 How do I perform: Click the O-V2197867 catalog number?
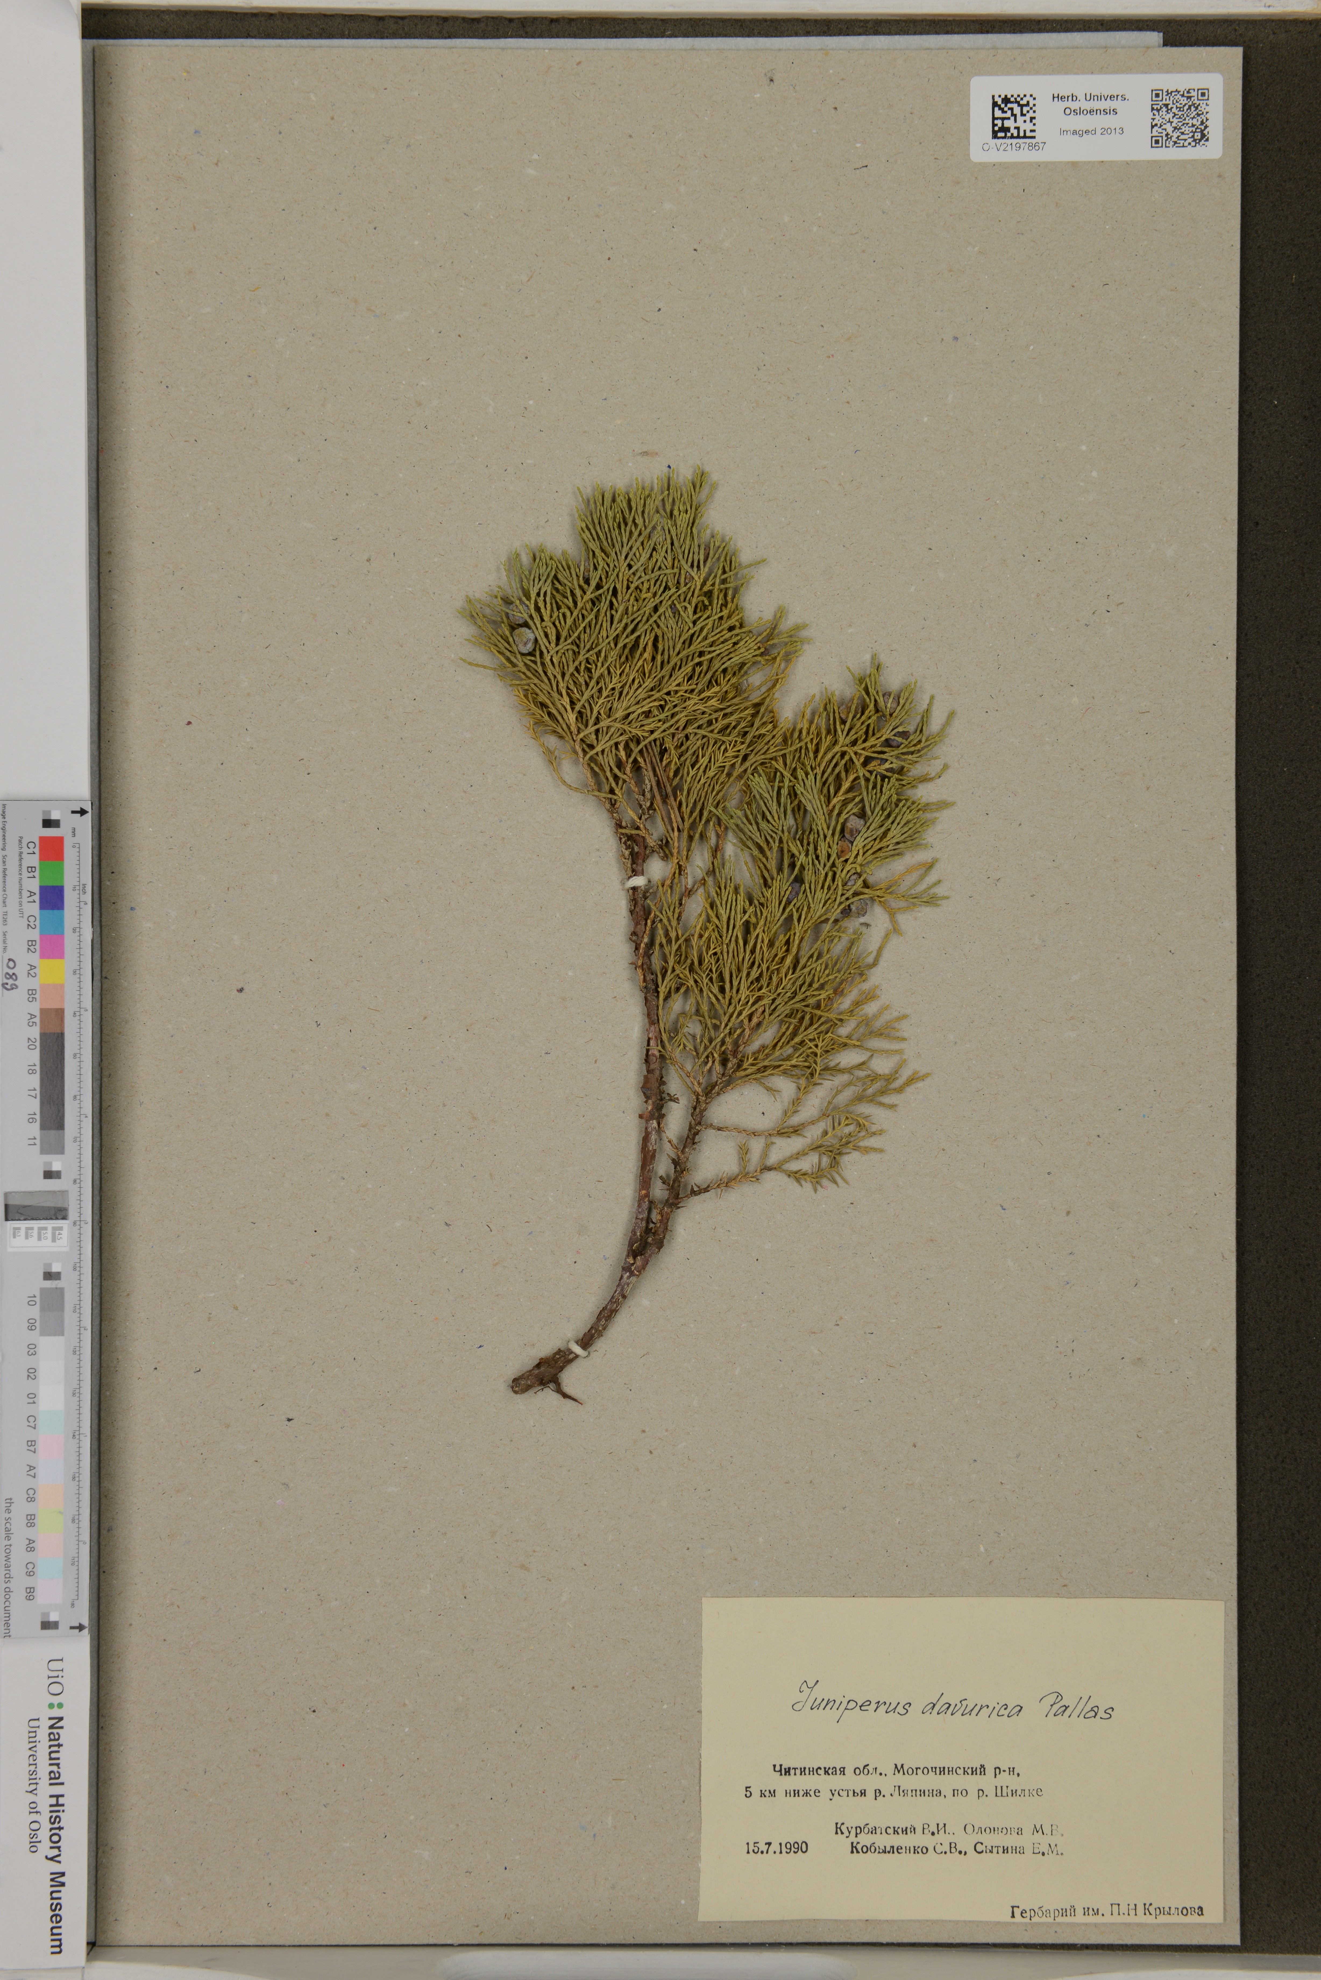(x=1014, y=147)
